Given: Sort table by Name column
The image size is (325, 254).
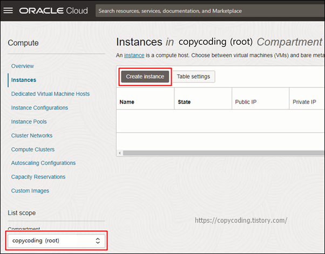Looking at the screenshot, I should [x=127, y=102].
